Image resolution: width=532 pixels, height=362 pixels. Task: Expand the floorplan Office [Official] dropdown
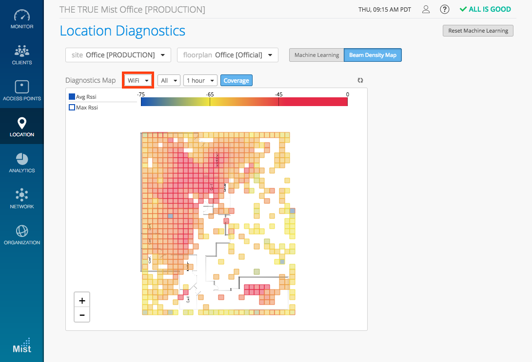pos(227,55)
